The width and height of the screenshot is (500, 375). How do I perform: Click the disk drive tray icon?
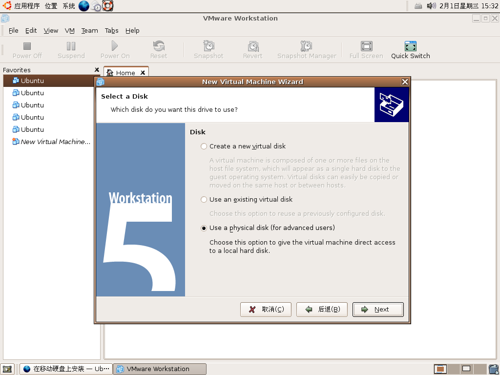click(418, 6)
